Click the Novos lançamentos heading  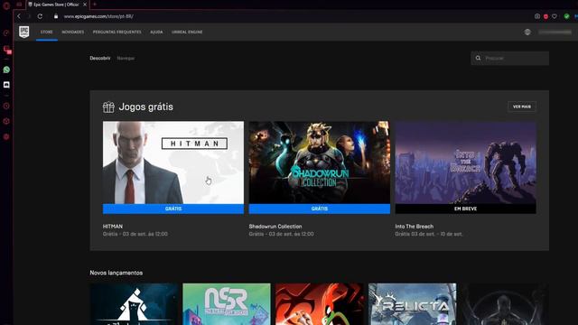[117, 273]
